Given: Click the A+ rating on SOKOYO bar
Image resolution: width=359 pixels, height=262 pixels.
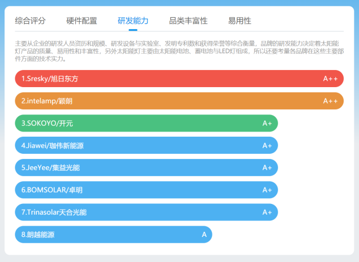Looking at the screenshot, I should tap(267, 124).
